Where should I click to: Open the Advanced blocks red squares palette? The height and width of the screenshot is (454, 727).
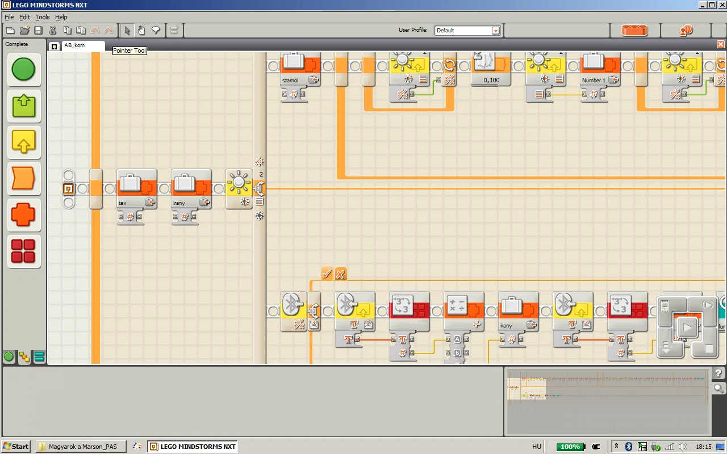coord(23,251)
